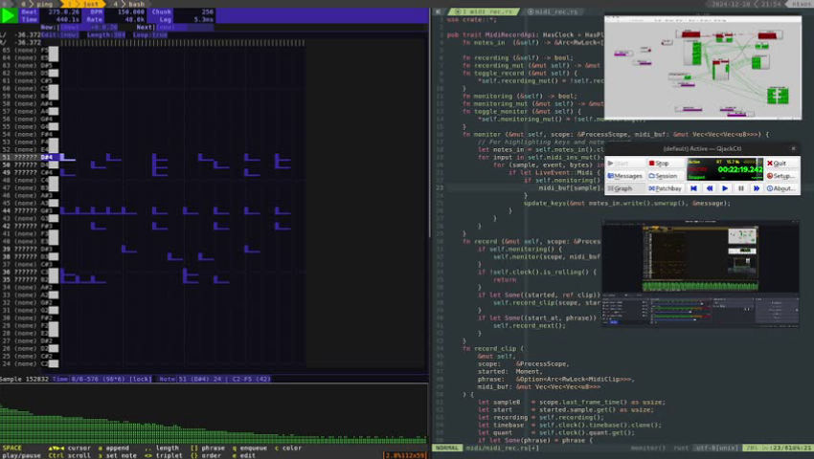Click the Length field in phrase header
Image resolution: width=814 pixels, height=459 pixels.
pyautogui.click(x=106, y=34)
